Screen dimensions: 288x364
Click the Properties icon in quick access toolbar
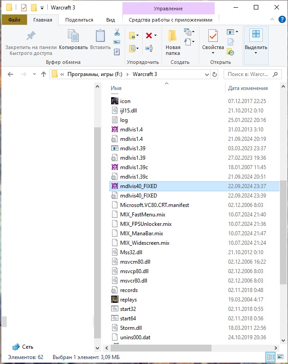tap(24, 8)
